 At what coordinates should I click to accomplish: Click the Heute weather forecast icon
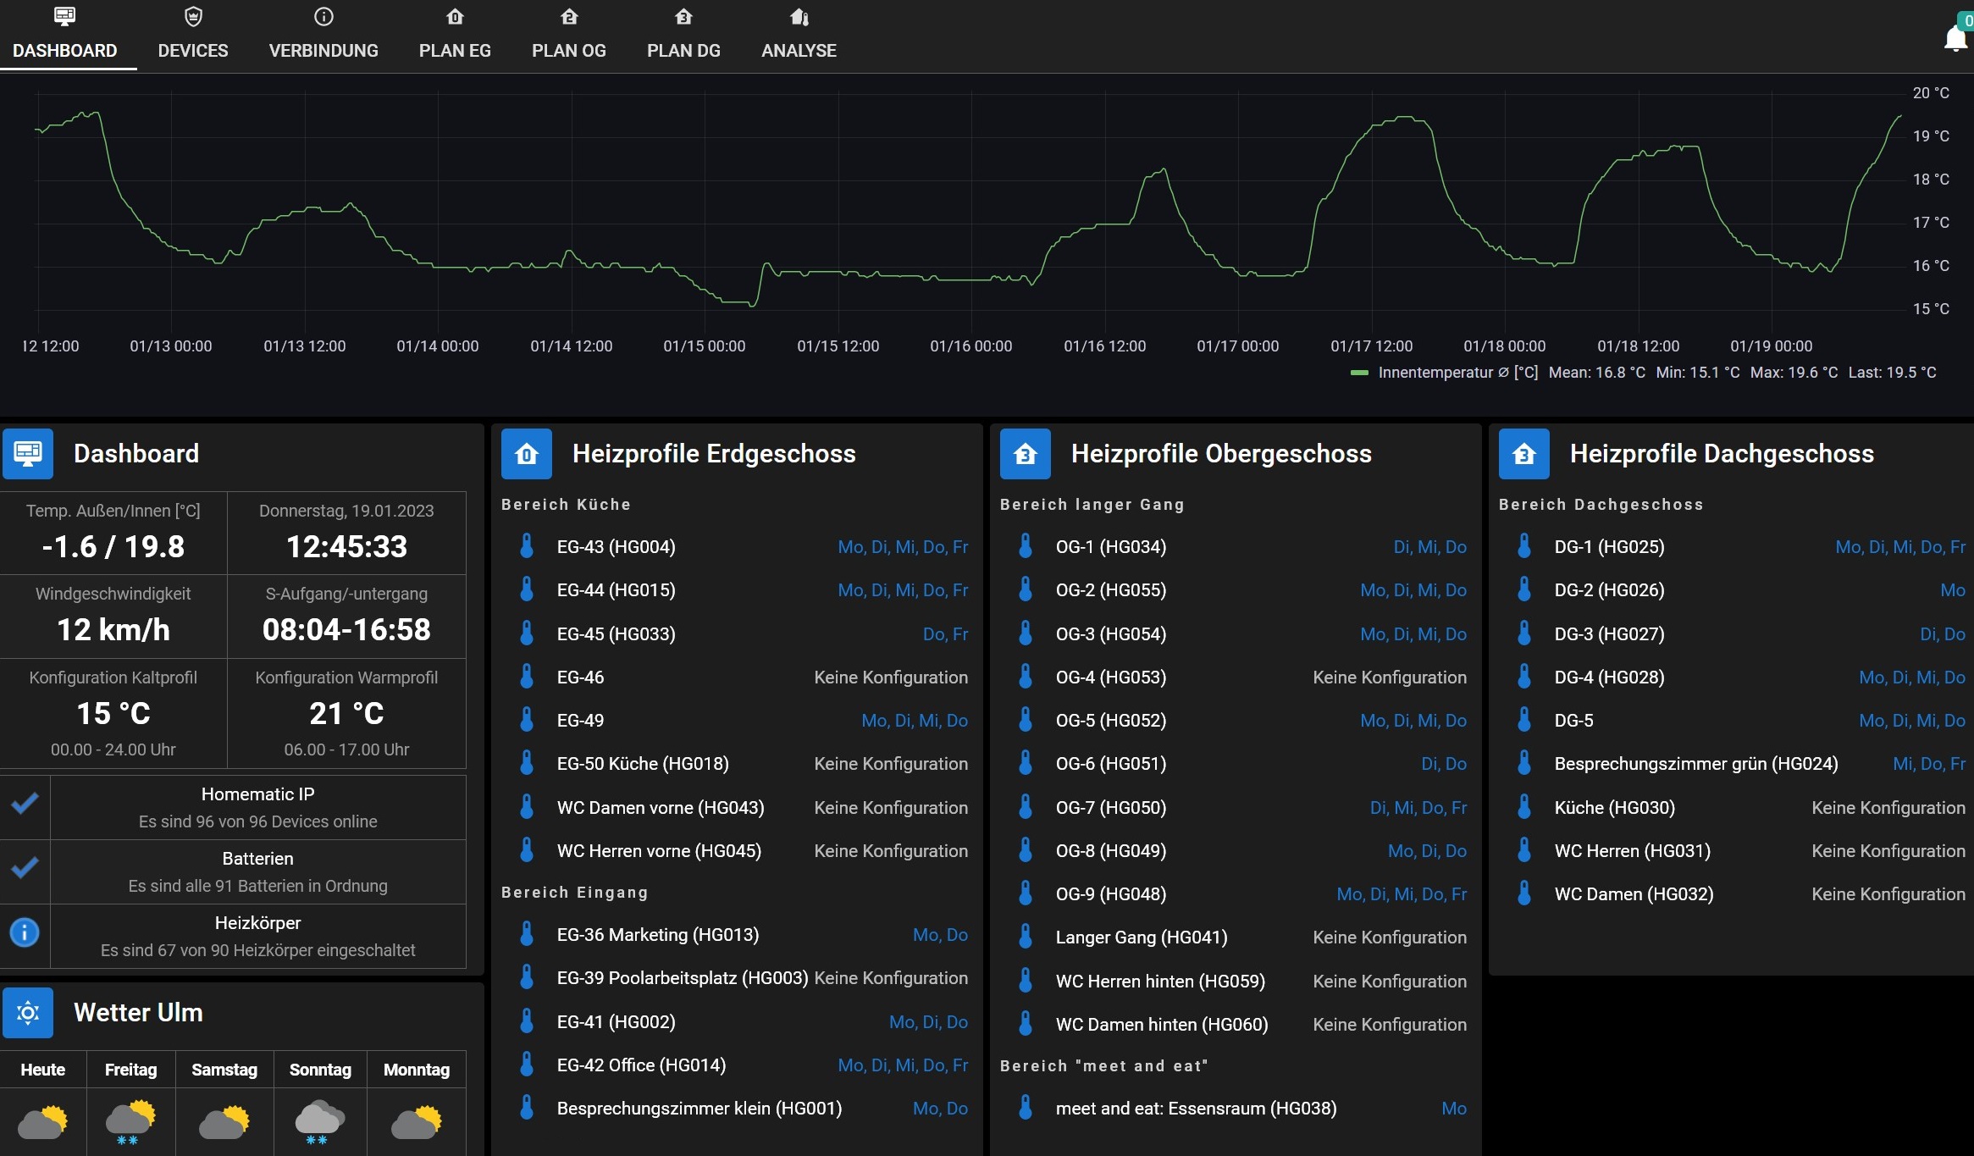click(x=42, y=1122)
